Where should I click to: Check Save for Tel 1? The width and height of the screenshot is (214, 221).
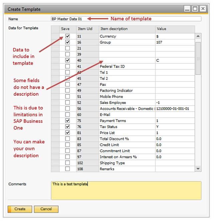(x=68, y=72)
